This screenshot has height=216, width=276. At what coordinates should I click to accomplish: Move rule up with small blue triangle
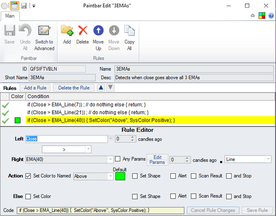tap(101, 88)
